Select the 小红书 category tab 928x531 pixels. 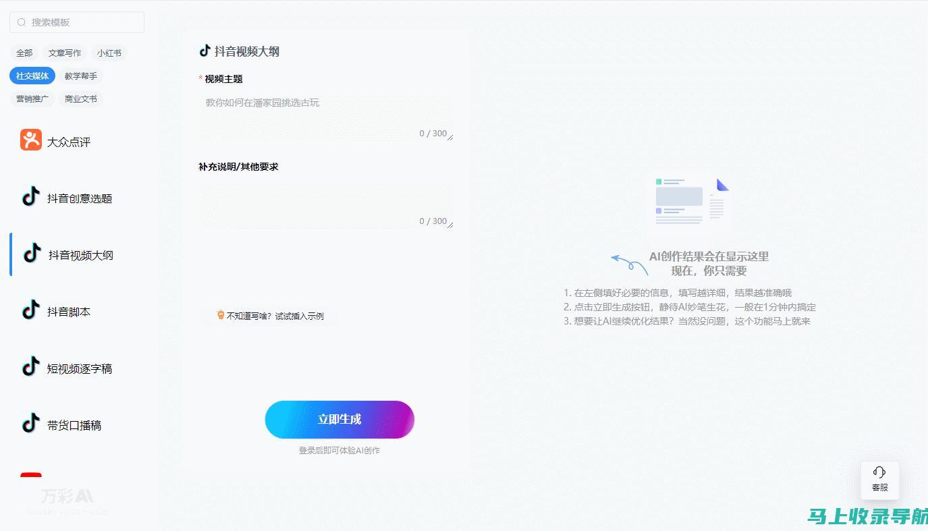pos(109,53)
